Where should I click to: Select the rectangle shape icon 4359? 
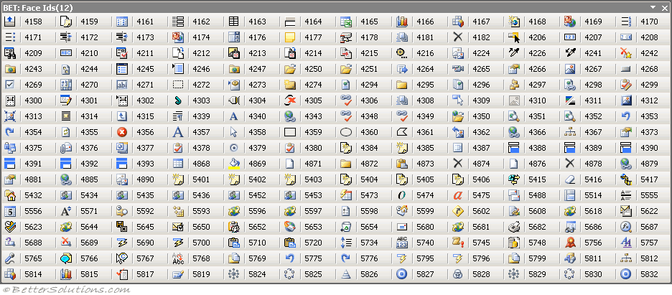point(290,132)
